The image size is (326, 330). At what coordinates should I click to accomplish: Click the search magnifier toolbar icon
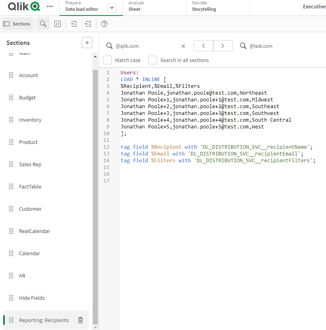click(x=43, y=24)
